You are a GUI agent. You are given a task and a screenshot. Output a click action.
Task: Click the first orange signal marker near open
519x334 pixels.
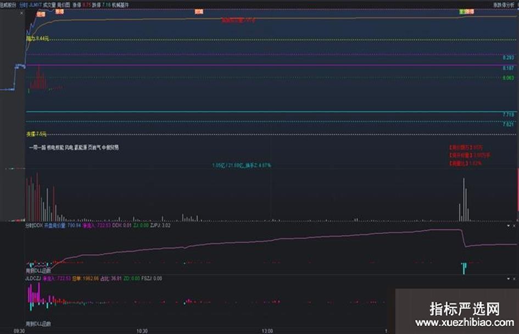(41, 14)
